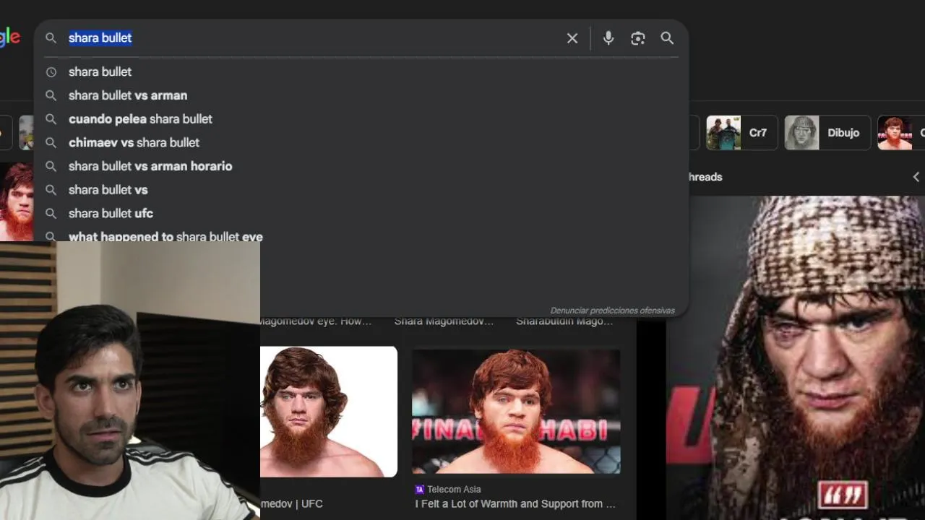Open fighter image on white background

[329, 412]
